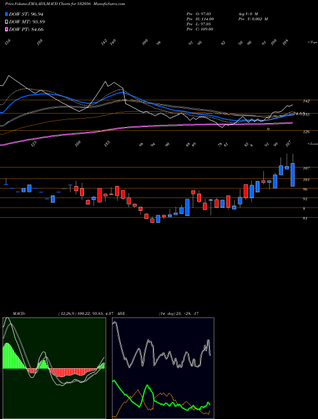Viewport: 318px width, 419px height.
Task: Click the blue DOW ST legend swatch
Action: (6, 14)
